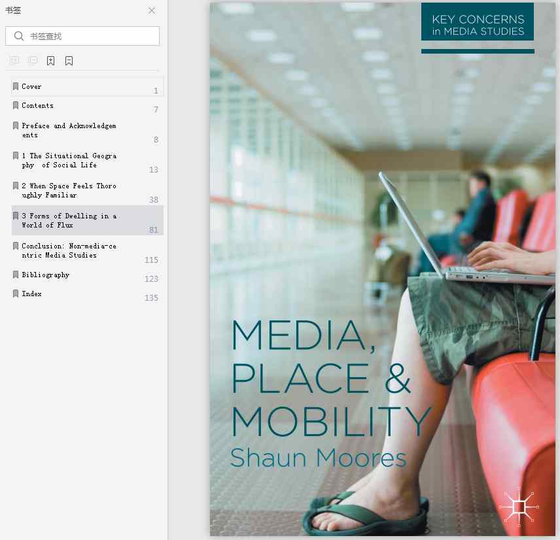Open Preface and Acknowledgements bookmark
Image resolution: width=560 pixels, height=540 pixels.
(x=88, y=131)
